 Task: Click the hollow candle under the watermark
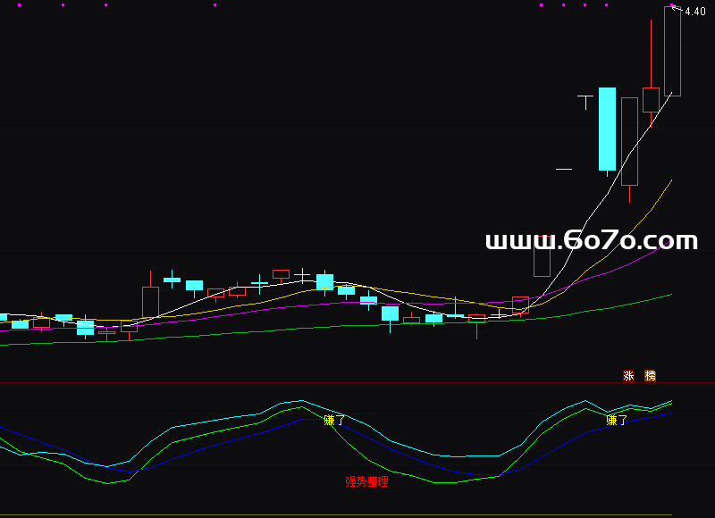(542, 261)
